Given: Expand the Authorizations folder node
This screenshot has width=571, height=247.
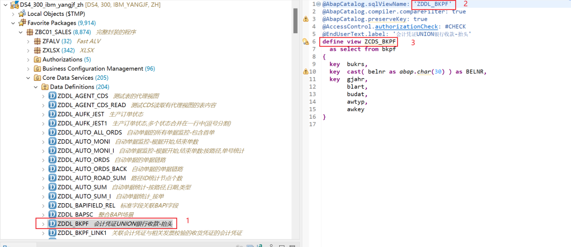Looking at the screenshot, I should point(28,59).
